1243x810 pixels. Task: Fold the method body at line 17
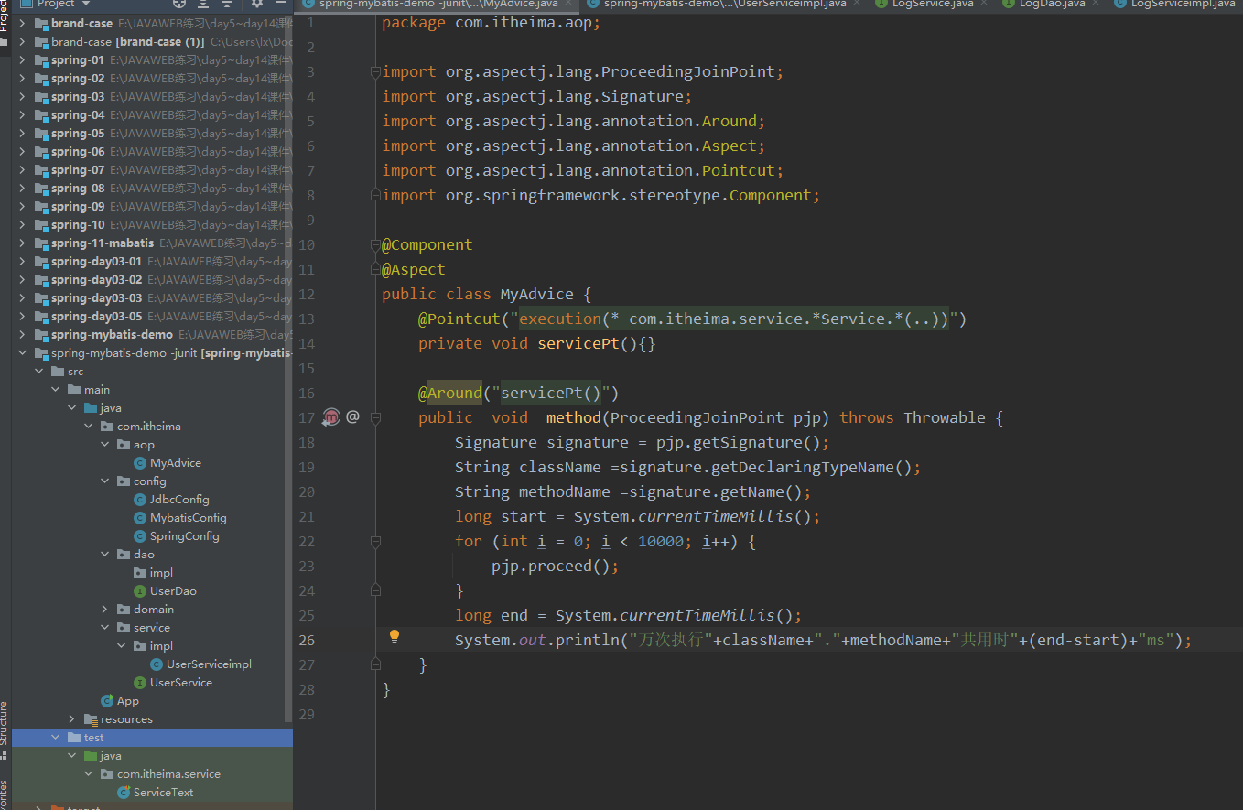tap(374, 417)
